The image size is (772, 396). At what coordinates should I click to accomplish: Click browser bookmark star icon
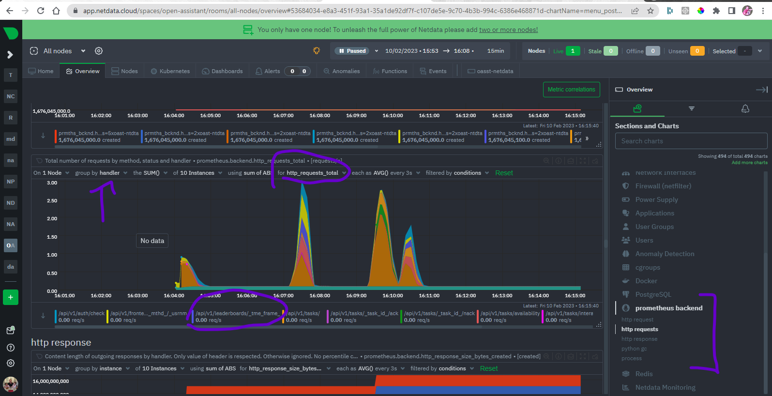click(x=651, y=11)
